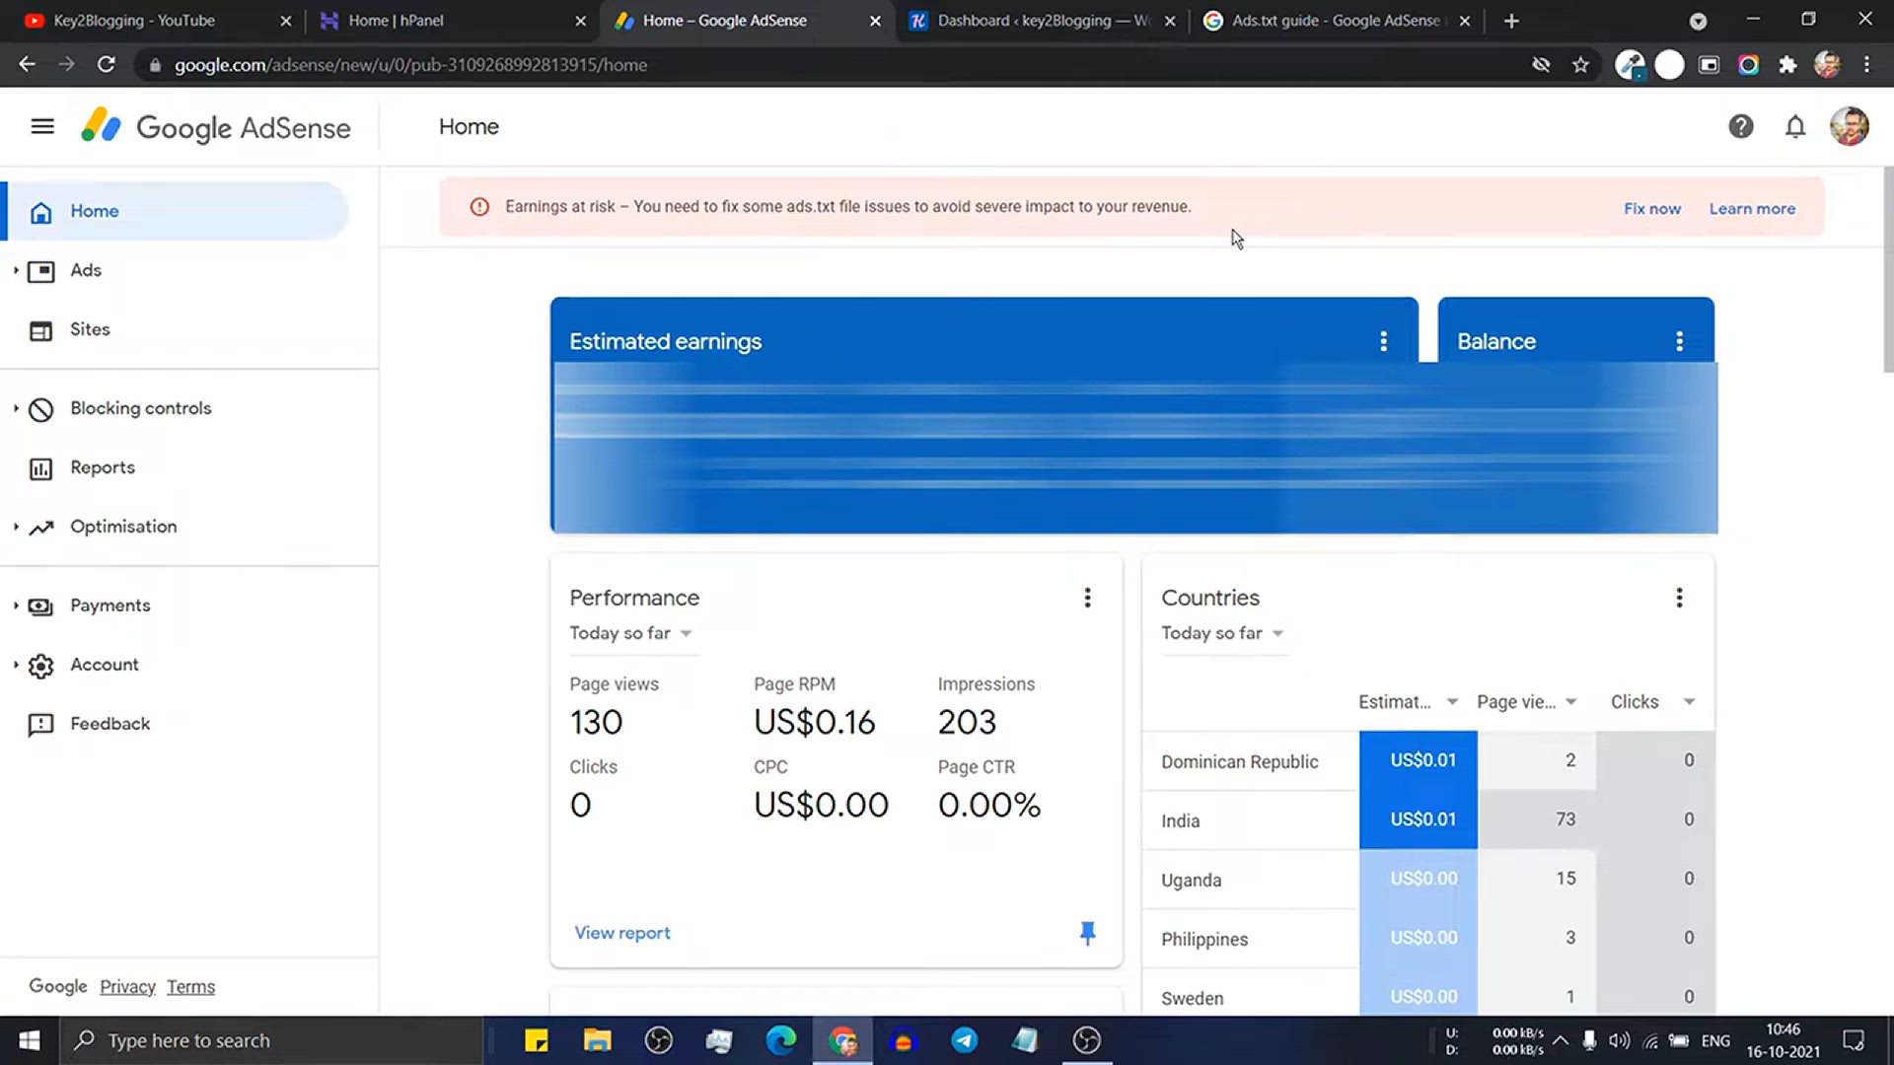Open Estimated earnings card options menu
Viewport: 1894px width, 1065px height.
click(x=1384, y=341)
